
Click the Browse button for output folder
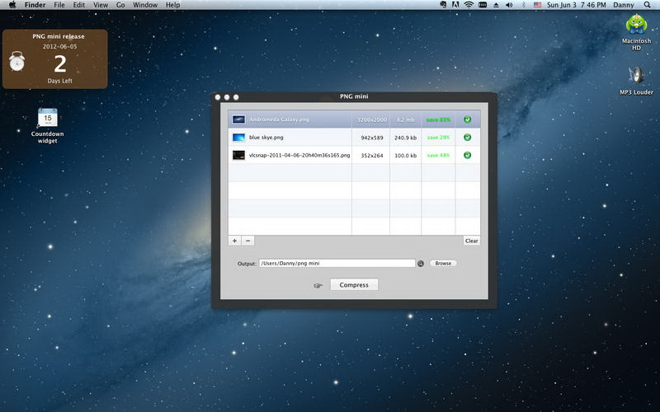pyautogui.click(x=443, y=264)
